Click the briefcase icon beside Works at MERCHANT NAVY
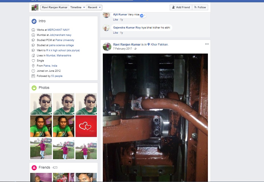The height and width of the screenshot is (182, 264). pos(33,30)
